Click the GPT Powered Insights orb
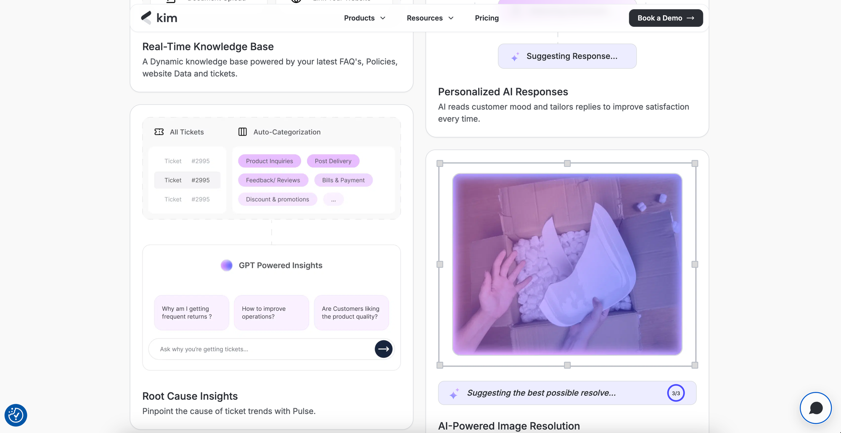The height and width of the screenshot is (433, 841). click(x=227, y=265)
